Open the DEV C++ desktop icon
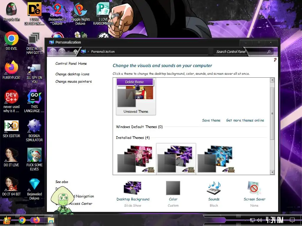Screen dimensions: 302x226 [12, 101]
